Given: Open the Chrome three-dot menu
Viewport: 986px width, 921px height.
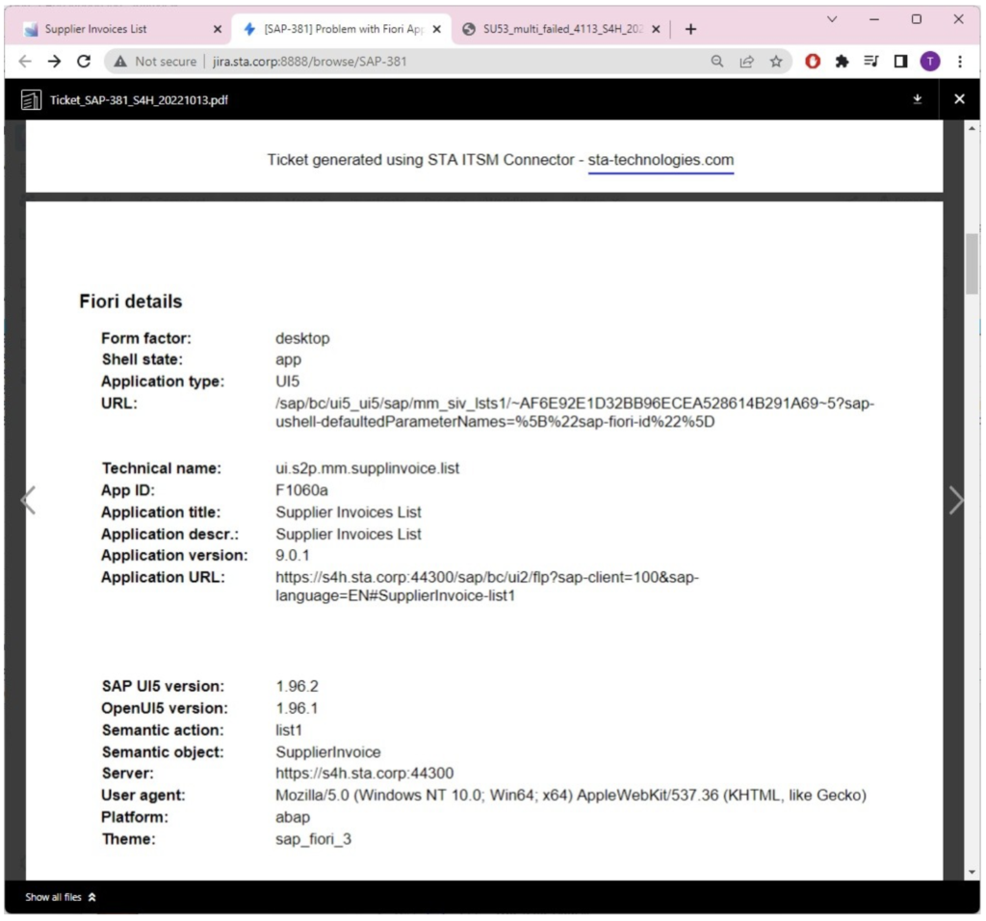Looking at the screenshot, I should click(960, 61).
